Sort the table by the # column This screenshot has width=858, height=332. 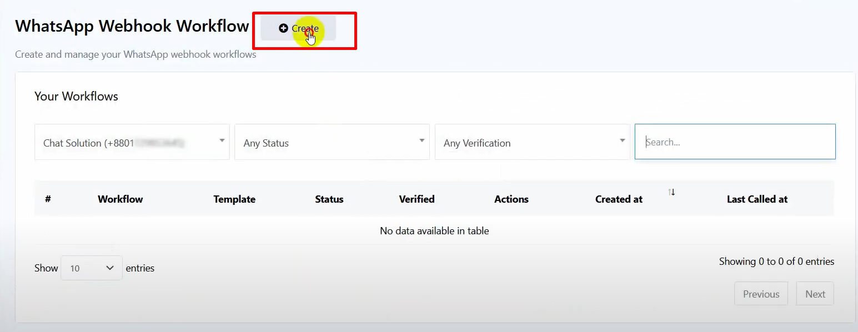click(x=48, y=199)
